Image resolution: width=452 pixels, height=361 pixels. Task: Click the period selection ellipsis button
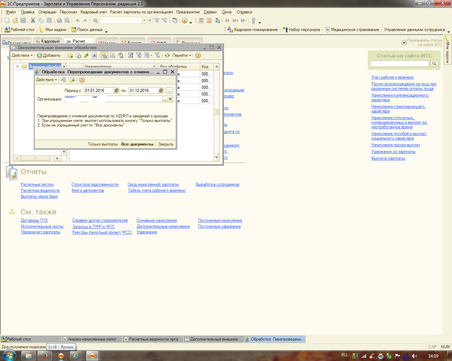click(x=169, y=91)
